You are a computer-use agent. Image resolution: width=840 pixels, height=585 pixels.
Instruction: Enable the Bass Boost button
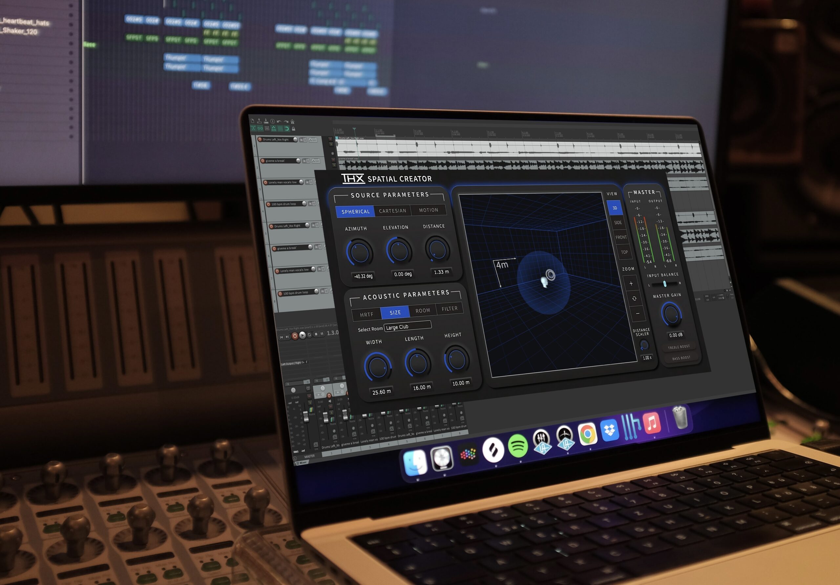681,358
